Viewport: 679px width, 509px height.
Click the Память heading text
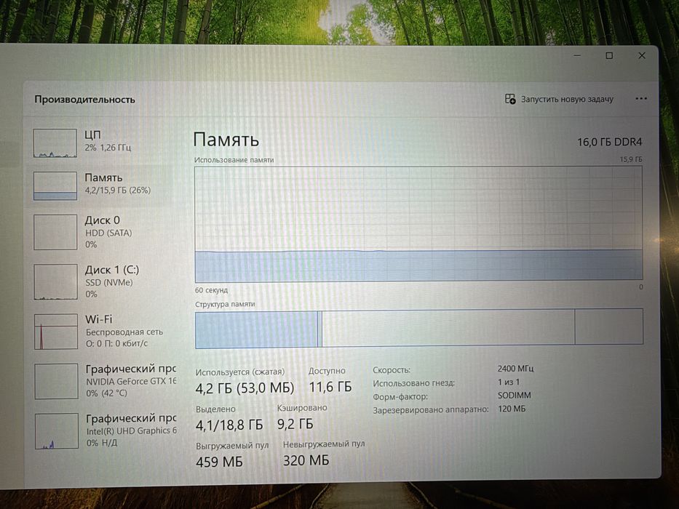[226, 140]
